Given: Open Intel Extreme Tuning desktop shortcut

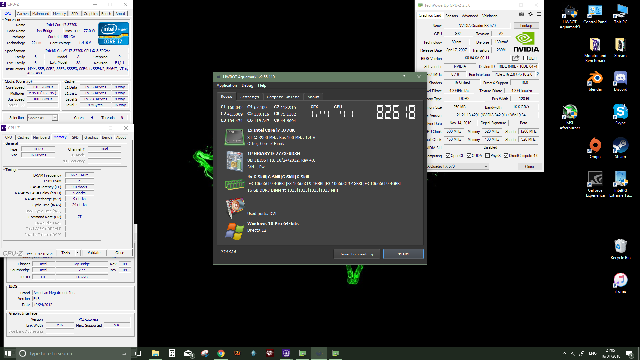Looking at the screenshot, I should coord(620,184).
